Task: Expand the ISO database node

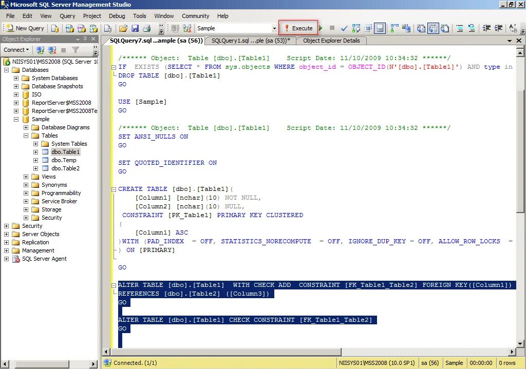Action: pyautogui.click(x=16, y=94)
